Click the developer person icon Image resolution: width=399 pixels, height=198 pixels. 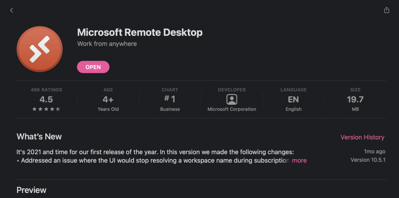[232, 100]
